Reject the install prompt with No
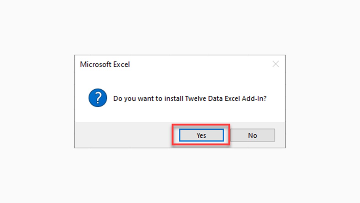360x203 pixels. (252, 135)
